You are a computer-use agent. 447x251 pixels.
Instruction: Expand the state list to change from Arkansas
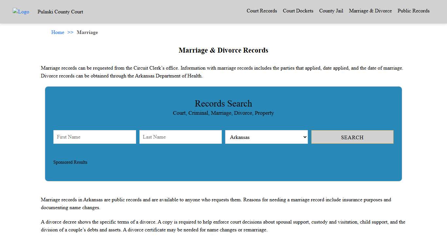click(x=266, y=137)
